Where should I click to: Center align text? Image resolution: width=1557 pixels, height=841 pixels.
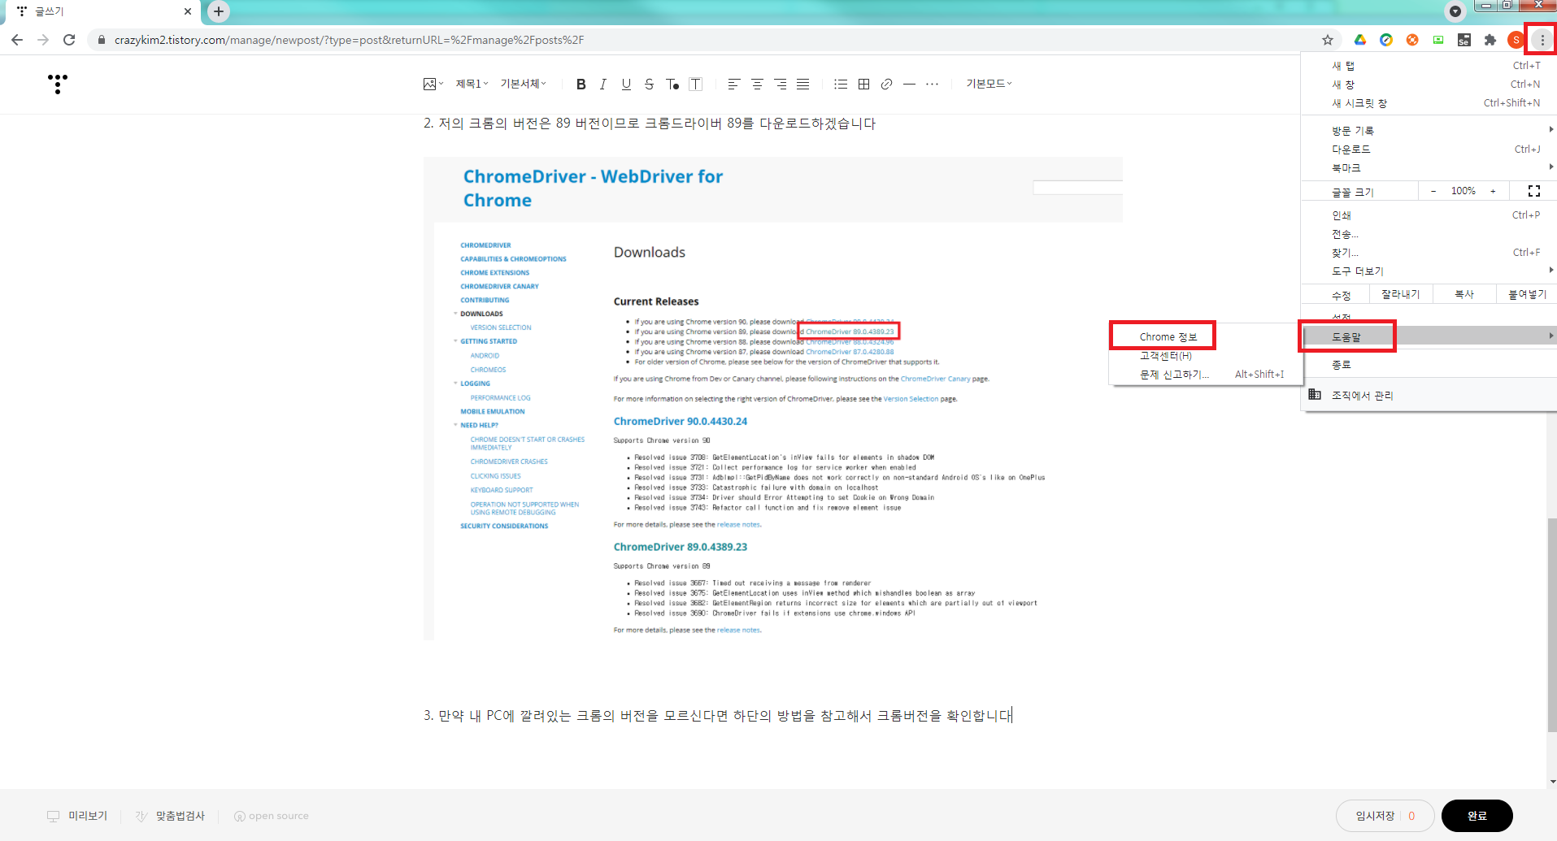point(757,84)
